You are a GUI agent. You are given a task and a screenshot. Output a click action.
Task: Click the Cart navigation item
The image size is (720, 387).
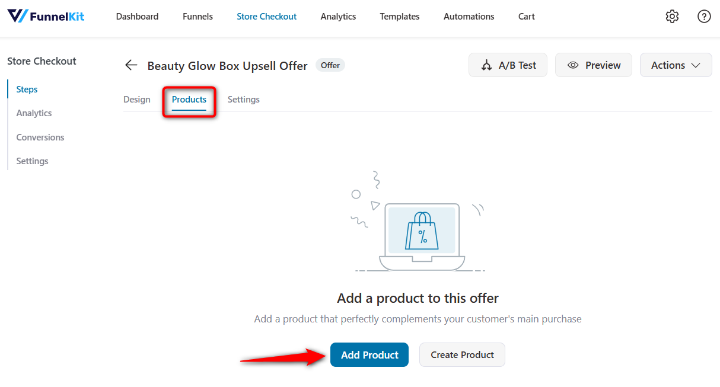coord(526,16)
